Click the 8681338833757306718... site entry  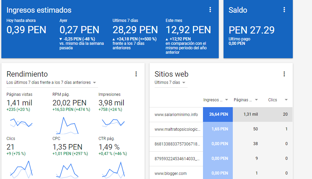tap(177, 144)
